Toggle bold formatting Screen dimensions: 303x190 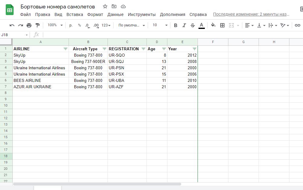tap(176, 25)
